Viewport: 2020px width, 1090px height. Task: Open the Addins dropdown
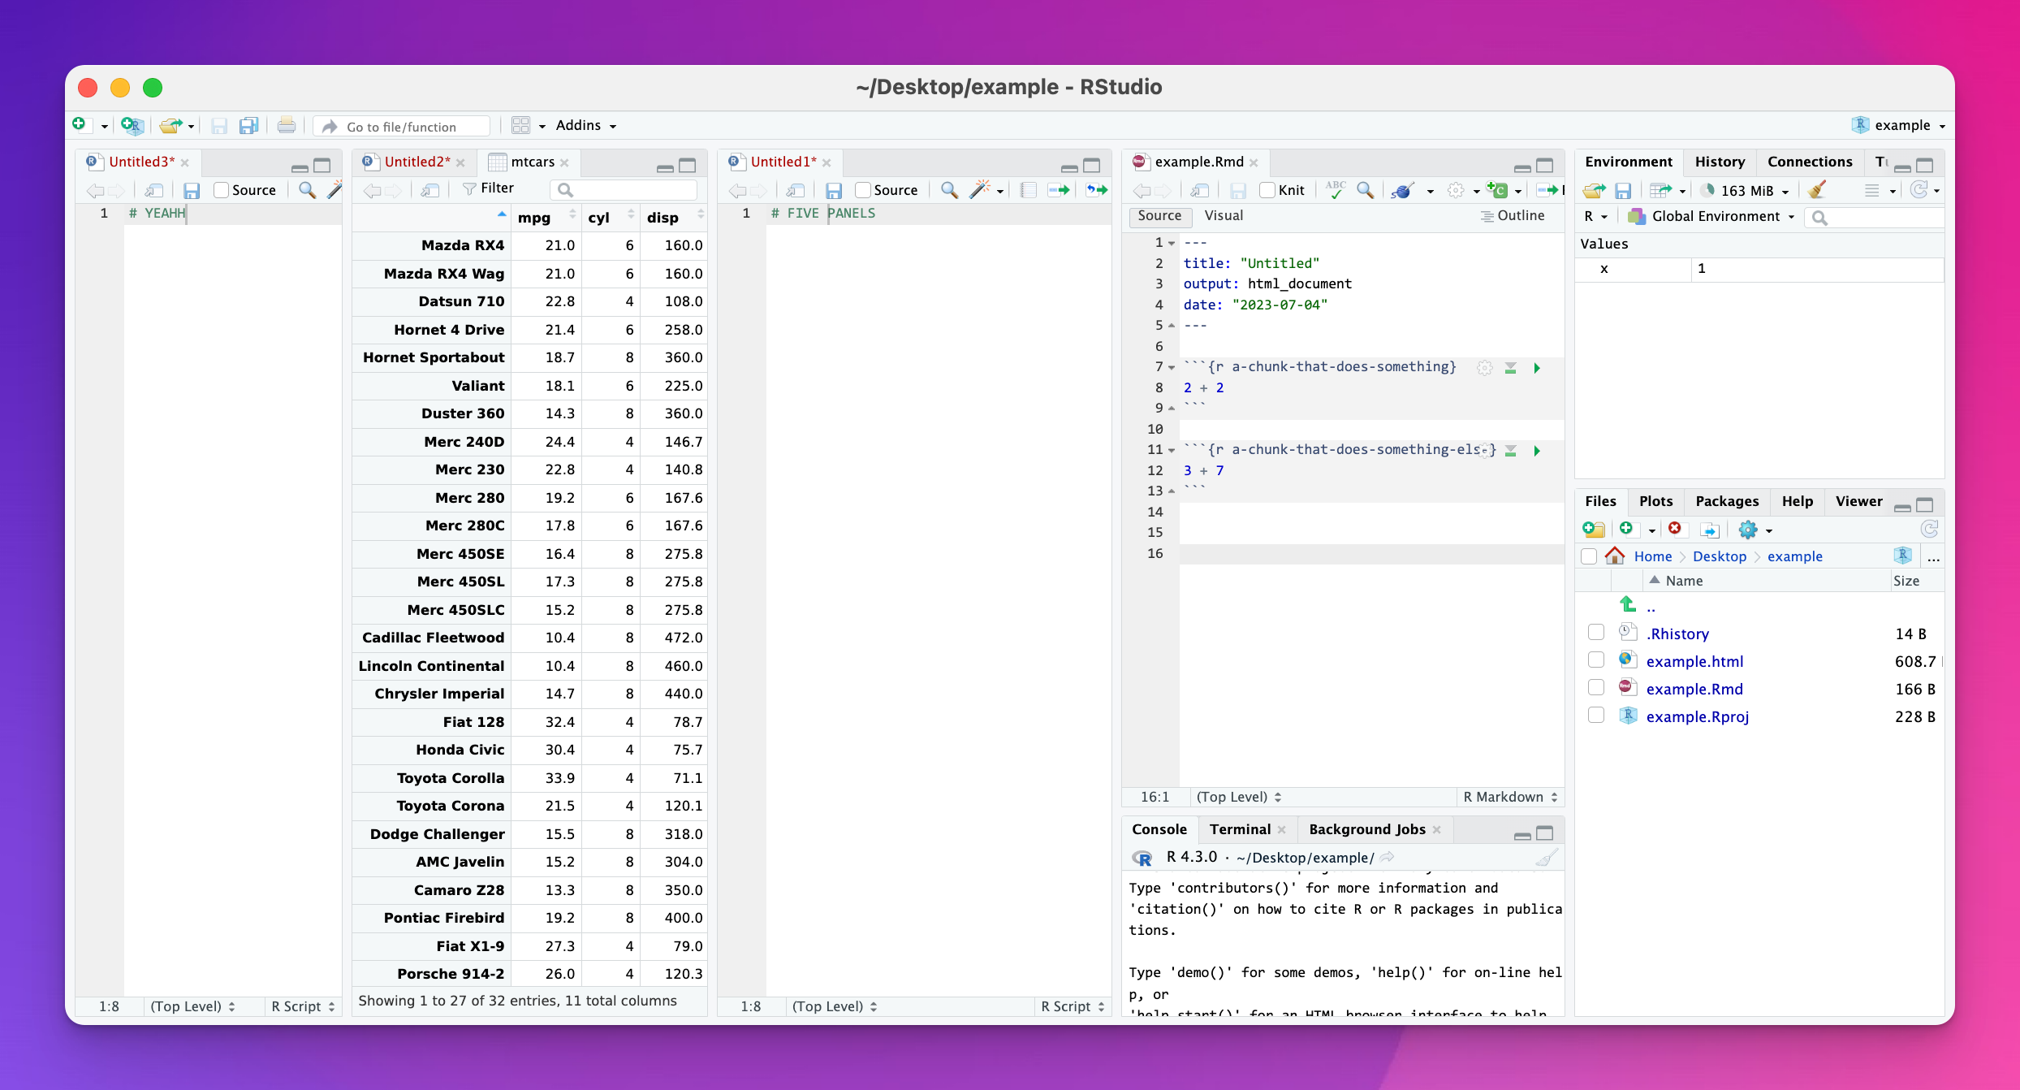(x=586, y=126)
